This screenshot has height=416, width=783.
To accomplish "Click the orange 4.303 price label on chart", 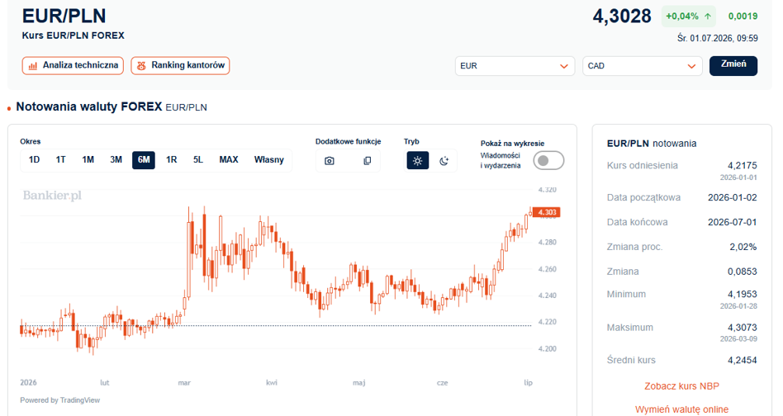I will [x=546, y=212].
